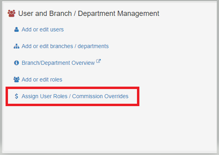Viewport: 219px width, 155px height.
Task: Click the red group icon beside the heading
Action: 12,14
